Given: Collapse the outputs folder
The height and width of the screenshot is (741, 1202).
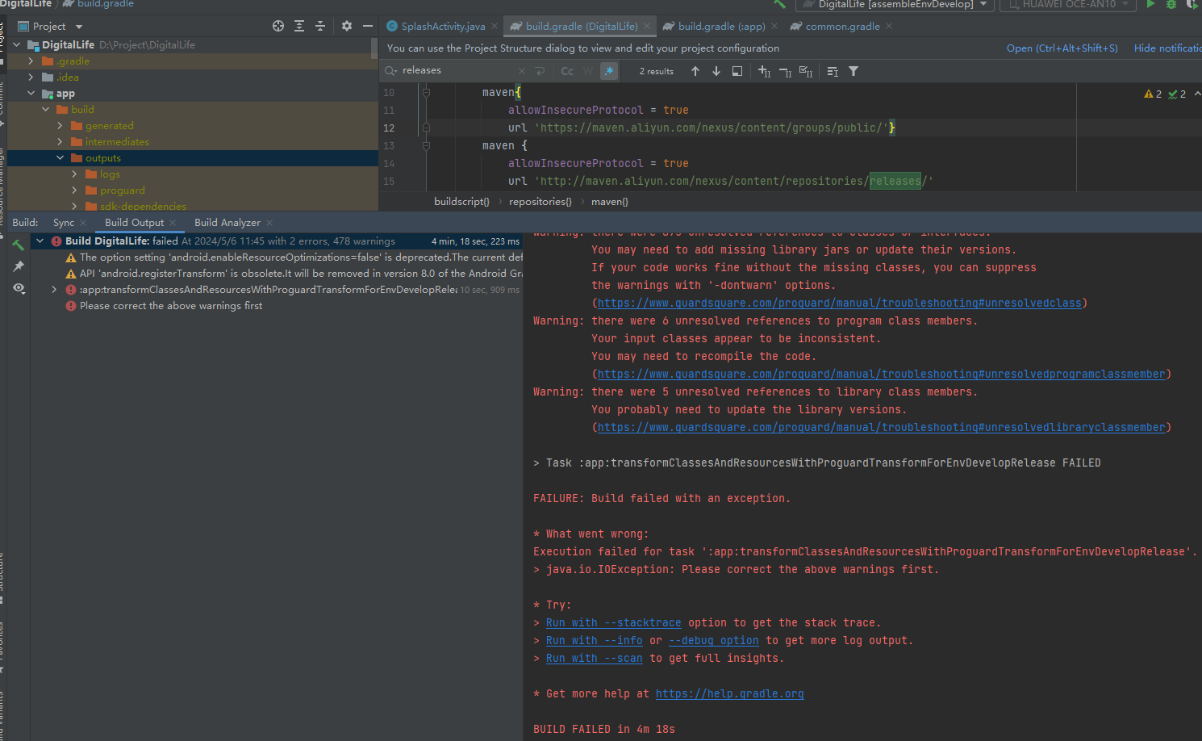Looking at the screenshot, I should tap(60, 157).
